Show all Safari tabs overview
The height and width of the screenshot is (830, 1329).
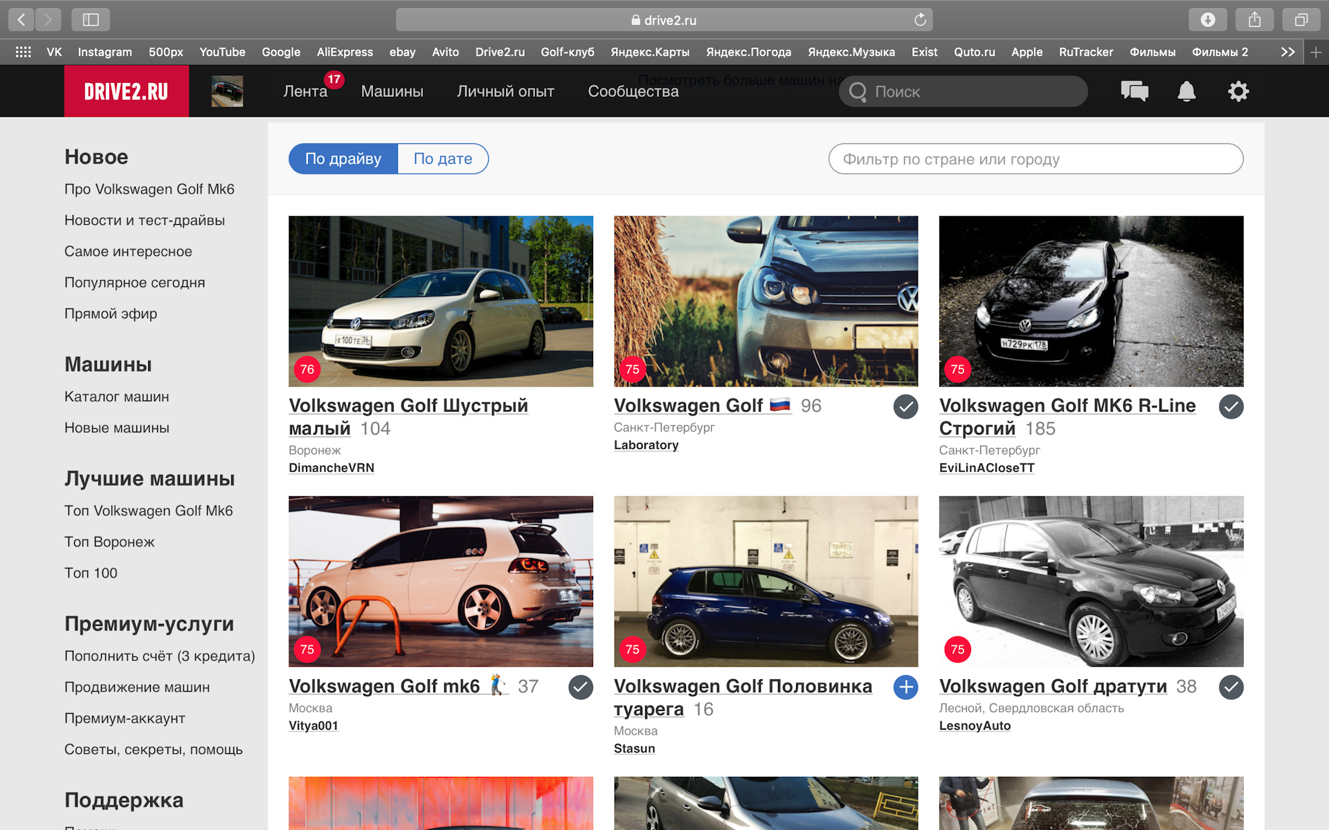(1301, 20)
